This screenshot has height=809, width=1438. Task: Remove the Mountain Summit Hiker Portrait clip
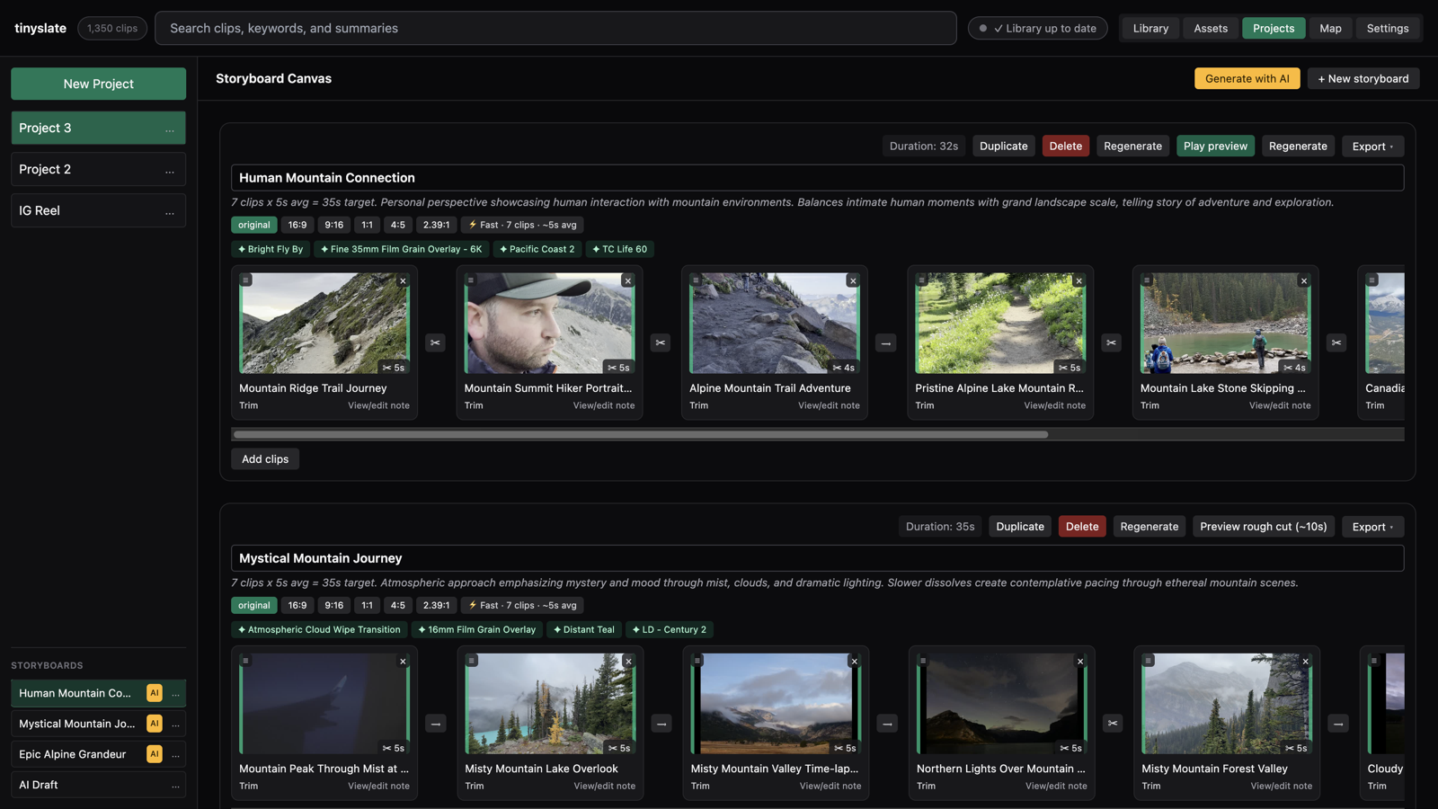point(628,280)
